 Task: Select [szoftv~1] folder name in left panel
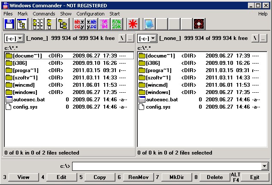(25, 78)
